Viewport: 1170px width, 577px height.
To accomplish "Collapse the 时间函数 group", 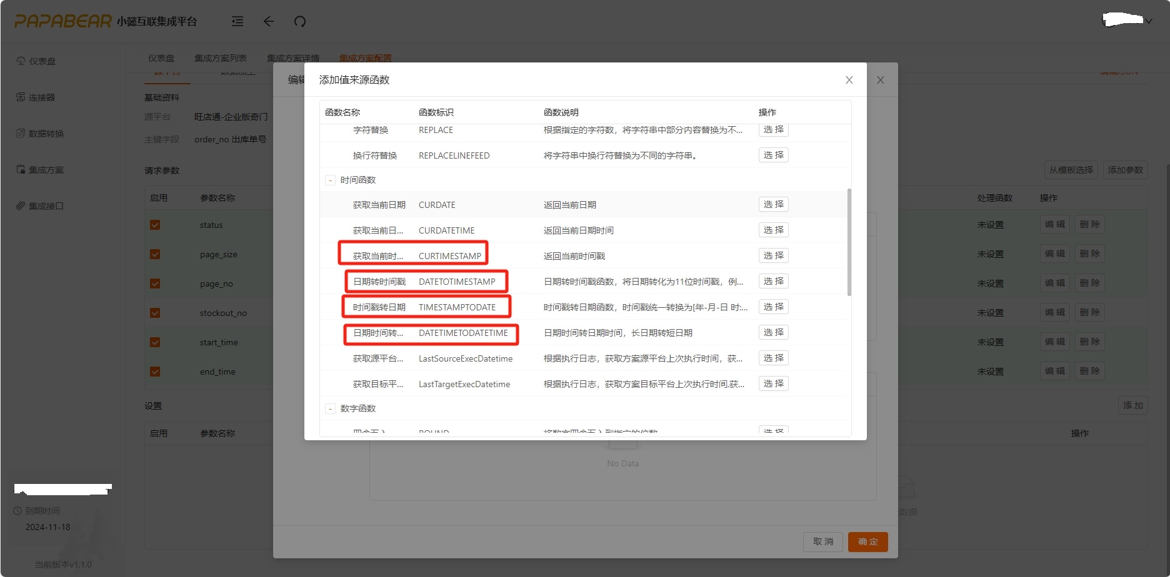I will coord(331,180).
